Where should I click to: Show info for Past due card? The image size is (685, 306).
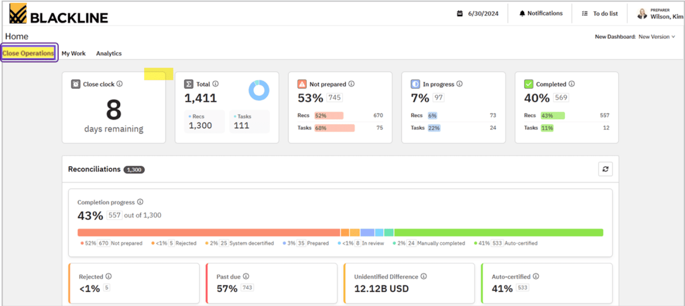[x=246, y=276]
